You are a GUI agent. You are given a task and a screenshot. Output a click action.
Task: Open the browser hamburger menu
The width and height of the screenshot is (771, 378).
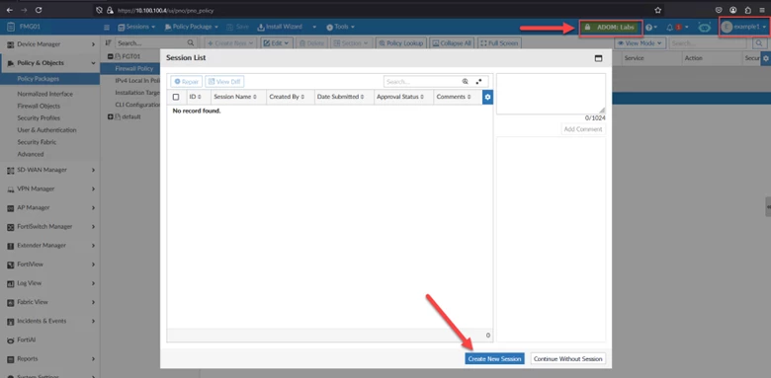762,10
